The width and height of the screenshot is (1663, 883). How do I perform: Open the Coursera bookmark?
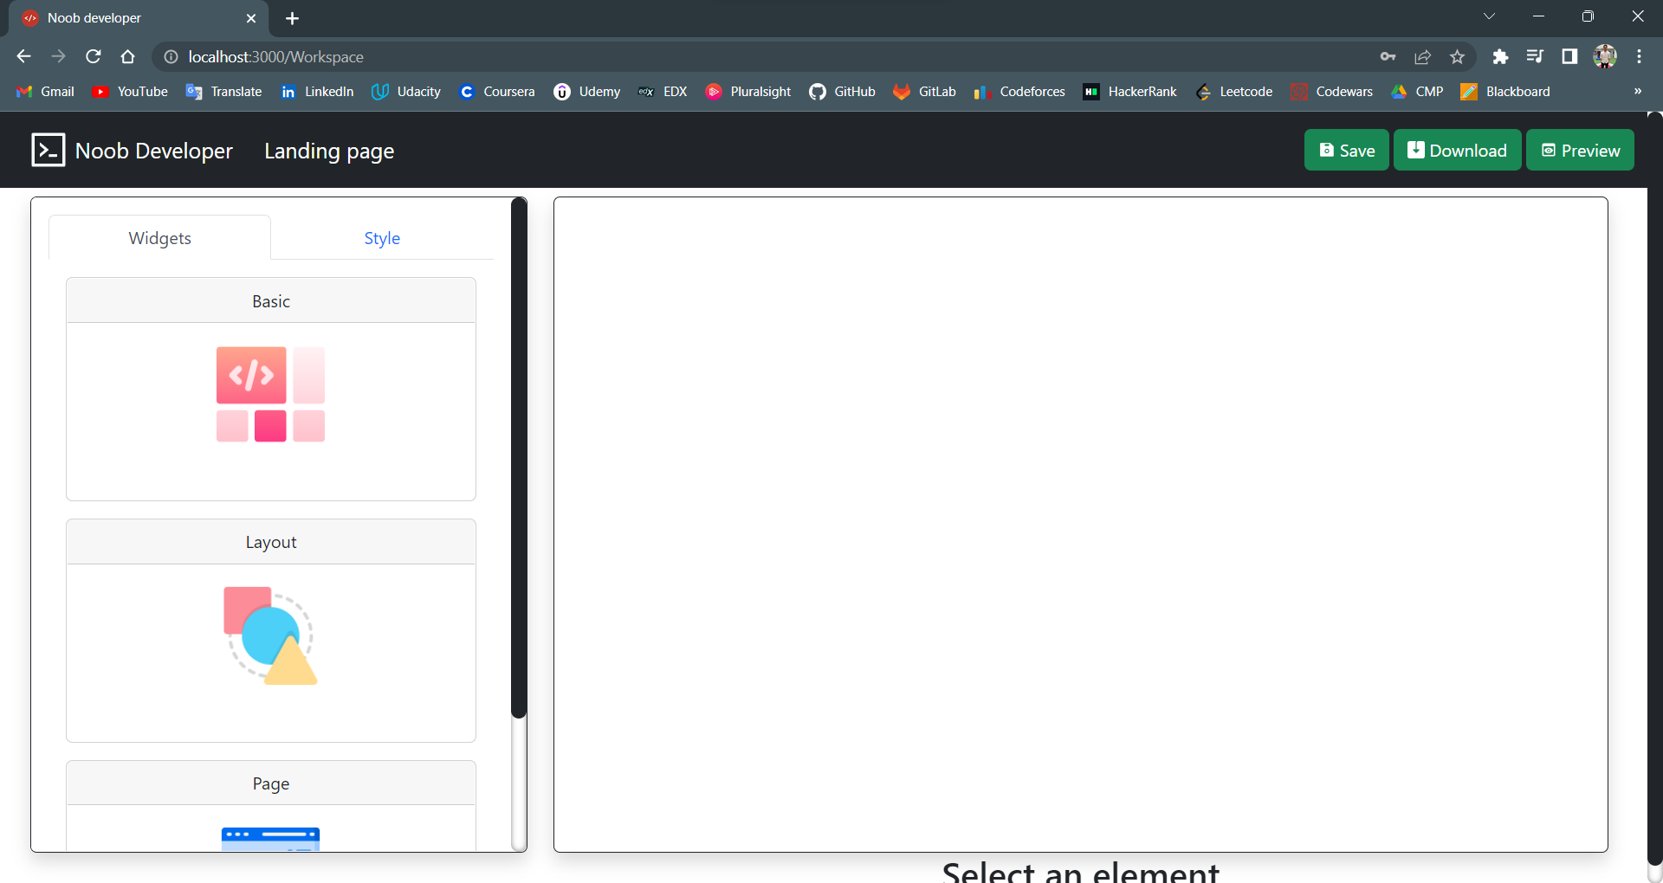[x=497, y=92]
